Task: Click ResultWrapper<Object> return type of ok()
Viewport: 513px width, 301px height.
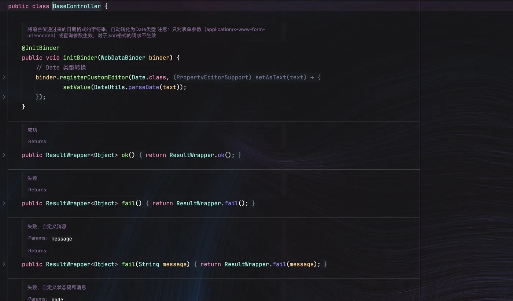Action: 82,155
